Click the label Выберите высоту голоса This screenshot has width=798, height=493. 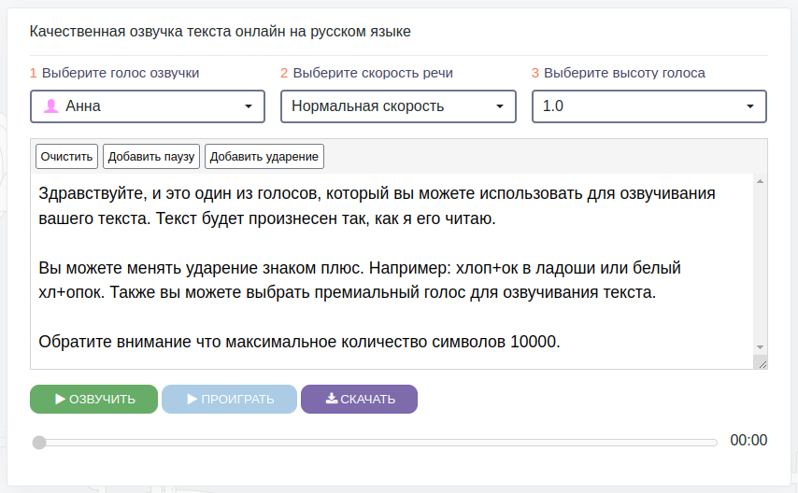[624, 73]
